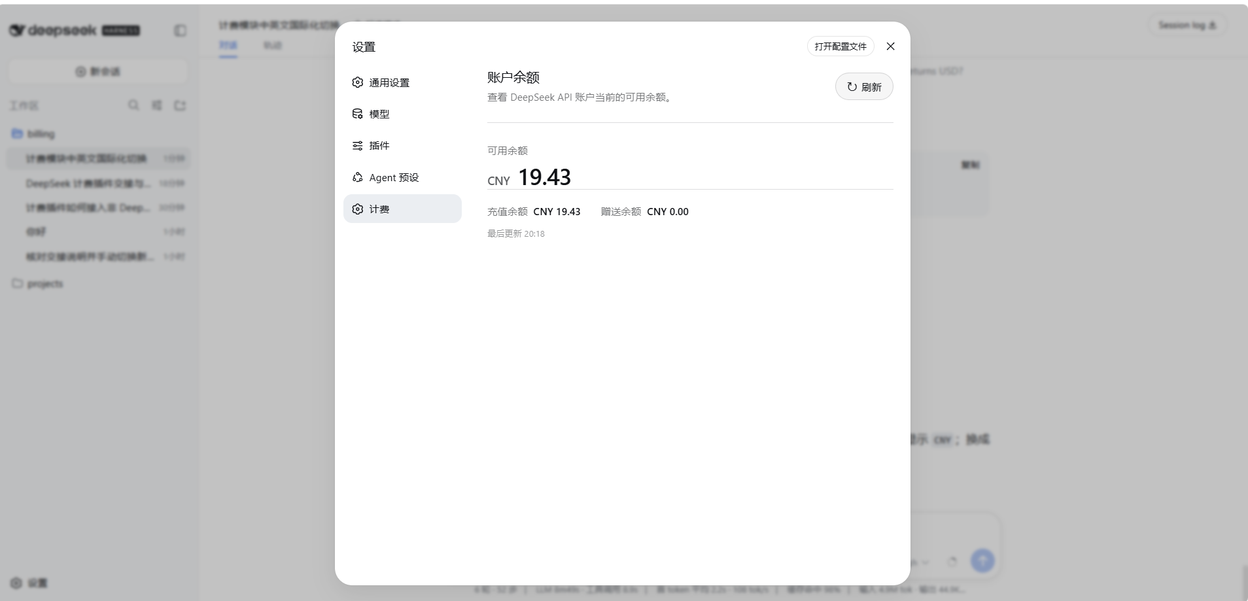Click the 可用余额 label

tap(508, 150)
